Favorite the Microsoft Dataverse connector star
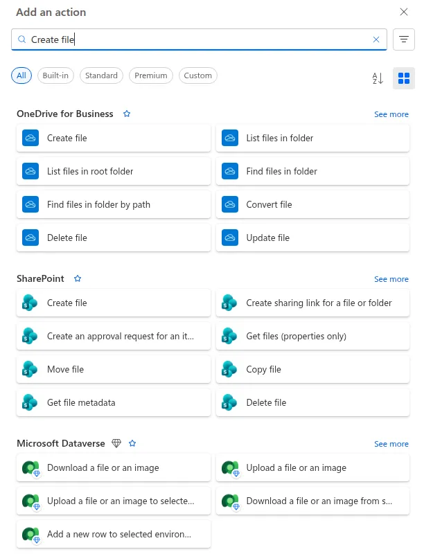Image resolution: width=424 pixels, height=554 pixels. (132, 443)
